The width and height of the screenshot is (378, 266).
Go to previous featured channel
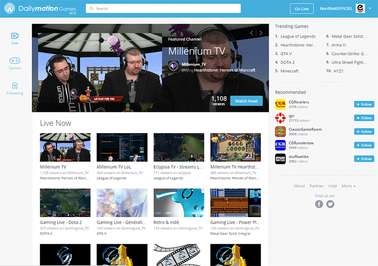pos(251,33)
